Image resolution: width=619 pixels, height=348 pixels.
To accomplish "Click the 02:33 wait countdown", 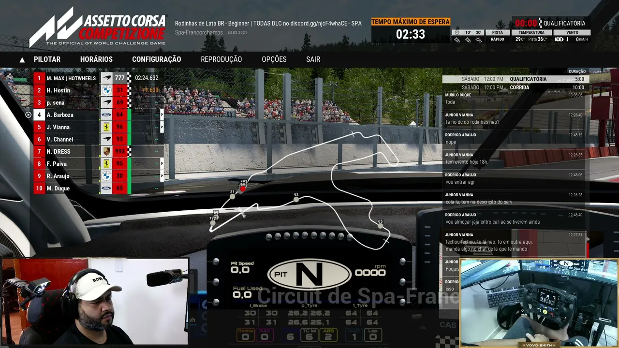I will (411, 34).
